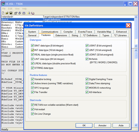Open the Help menu
This screenshot has height=132, width=139.
pos(24,9)
